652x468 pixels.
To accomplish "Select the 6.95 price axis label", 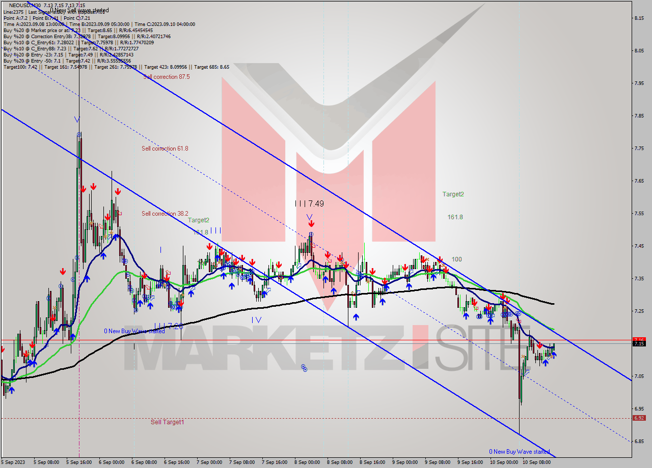I will 639,408.
